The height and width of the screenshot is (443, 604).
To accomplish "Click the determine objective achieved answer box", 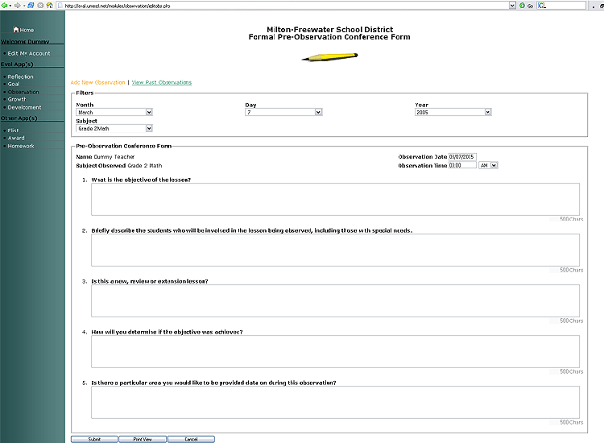I will pyautogui.click(x=335, y=352).
